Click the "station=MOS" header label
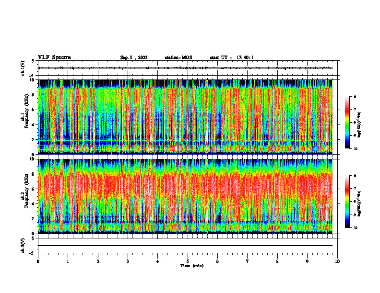Image resolution: width=380 pixels, height=293 pixels. (x=178, y=57)
